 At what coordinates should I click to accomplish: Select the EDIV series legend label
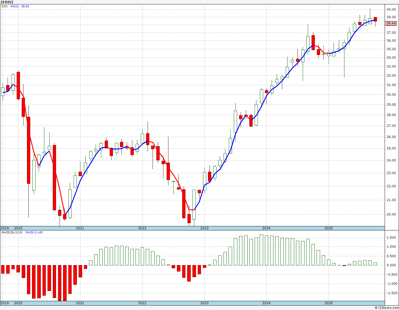[5, 6]
